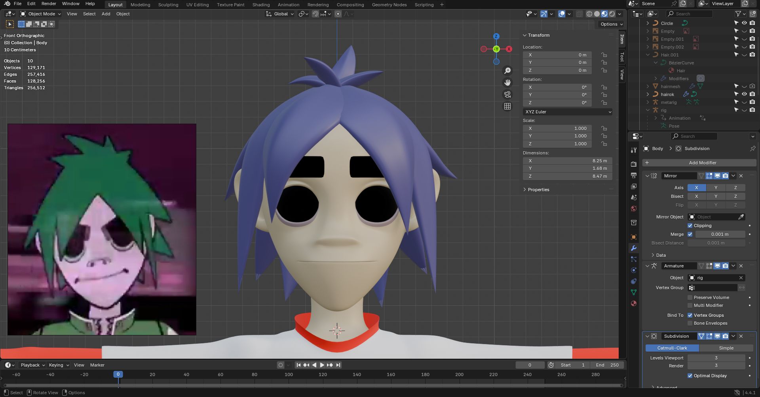Pin the properties editor with the pin icon

click(752, 149)
